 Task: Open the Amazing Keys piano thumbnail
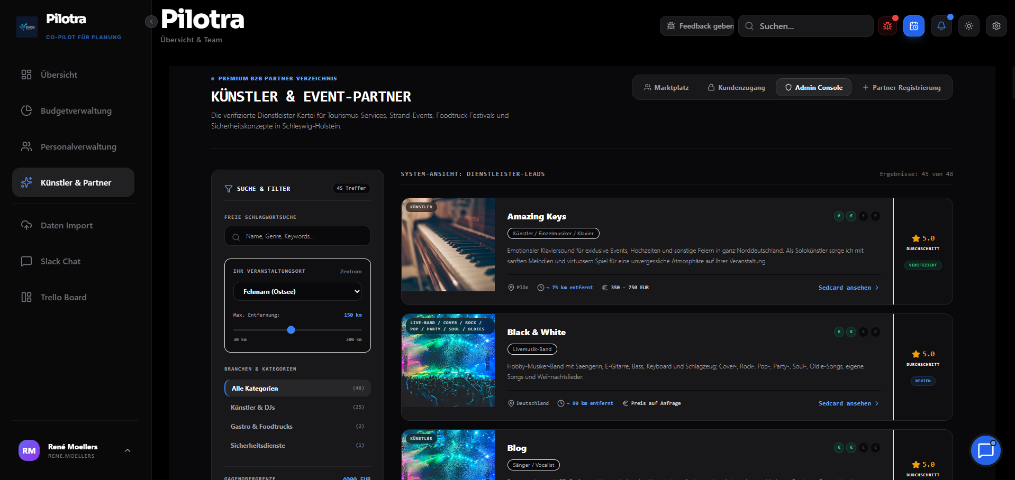click(448, 245)
